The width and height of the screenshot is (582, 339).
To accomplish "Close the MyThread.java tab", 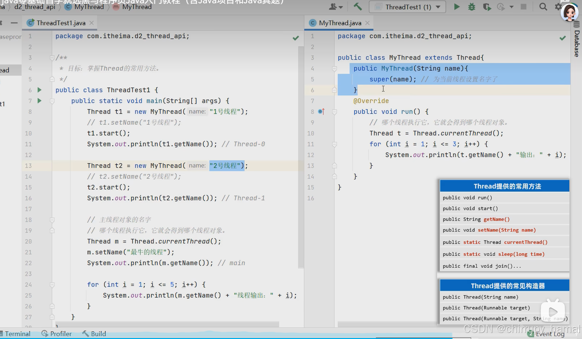I will coord(367,23).
